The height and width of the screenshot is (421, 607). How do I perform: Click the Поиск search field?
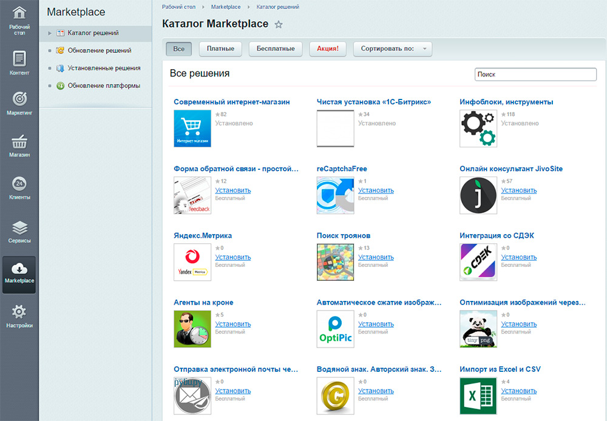[x=535, y=74]
